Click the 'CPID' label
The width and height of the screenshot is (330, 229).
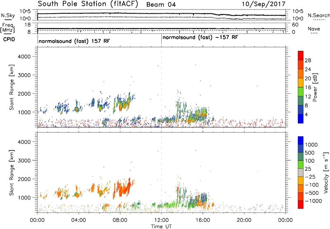[x=9, y=39]
